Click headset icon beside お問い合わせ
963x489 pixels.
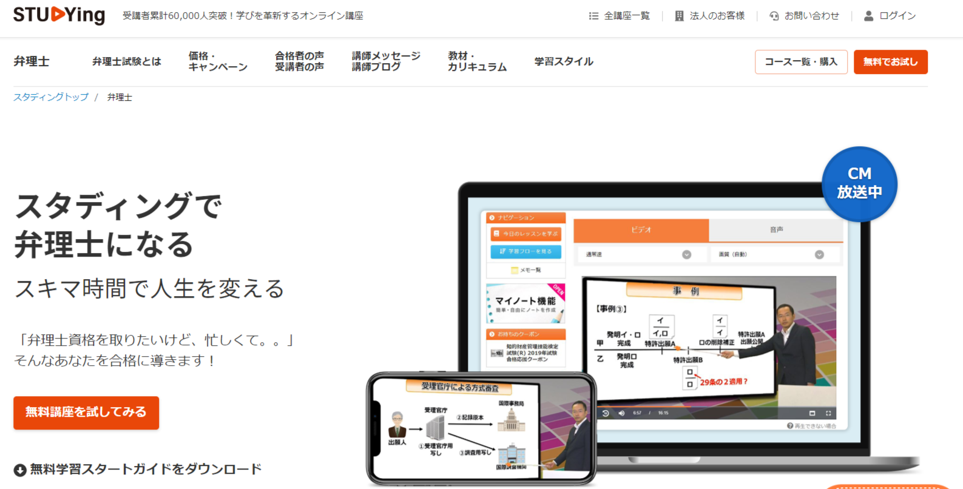[774, 16]
